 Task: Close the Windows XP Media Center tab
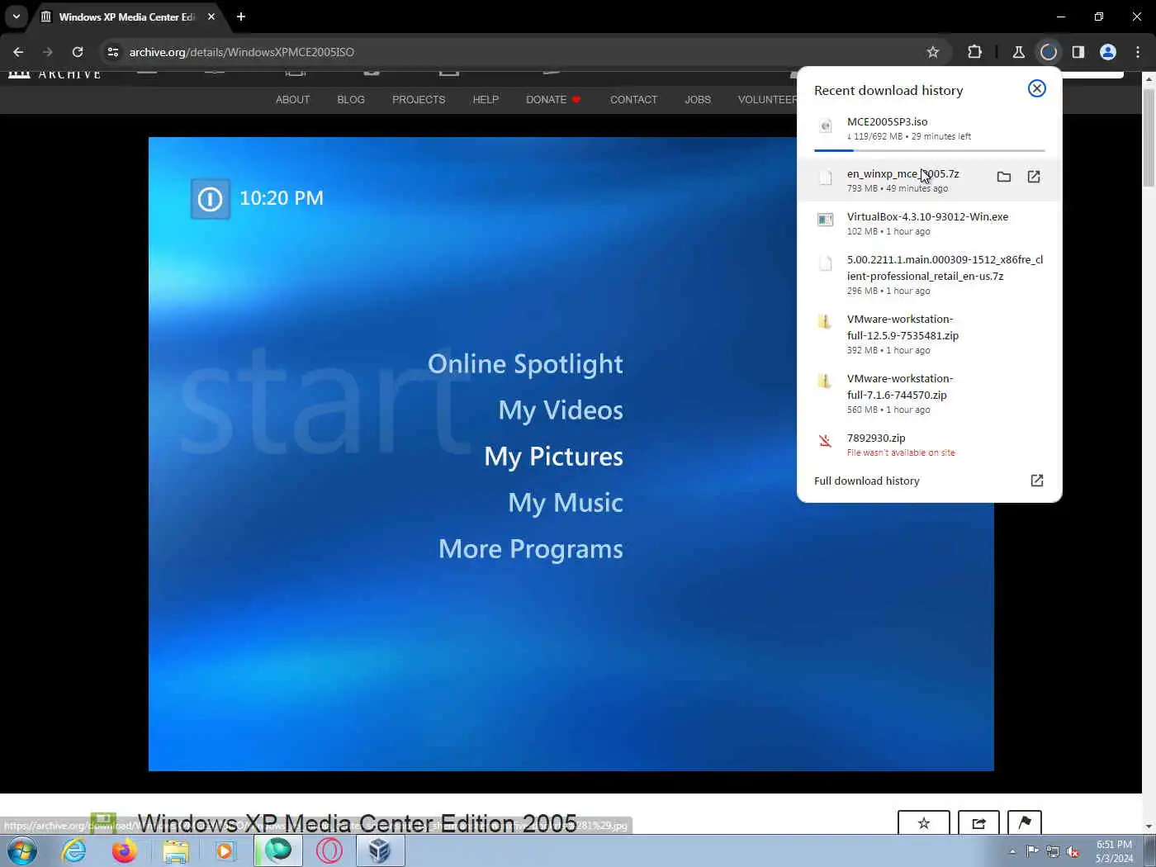[211, 17]
